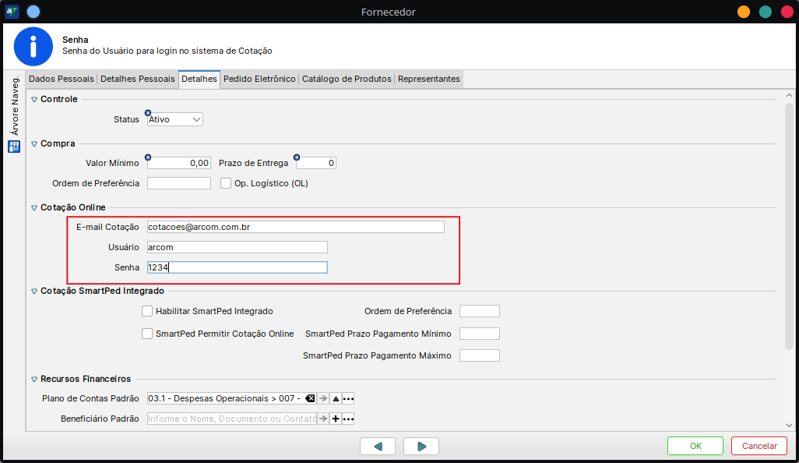Add a new Beneficiário Padrão with the plus icon
This screenshot has width=799, height=463.
336,419
